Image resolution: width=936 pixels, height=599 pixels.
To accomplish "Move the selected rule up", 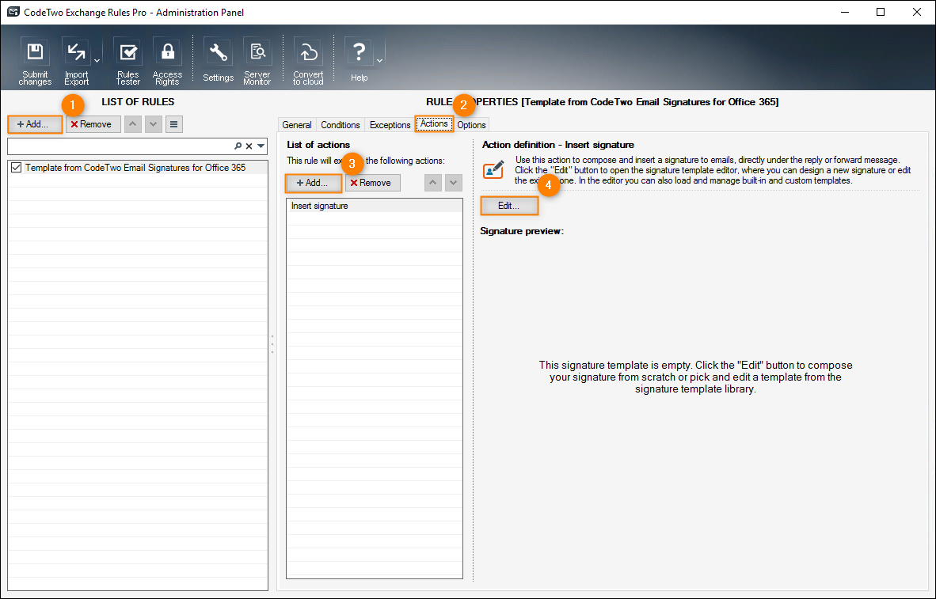I will 133,124.
